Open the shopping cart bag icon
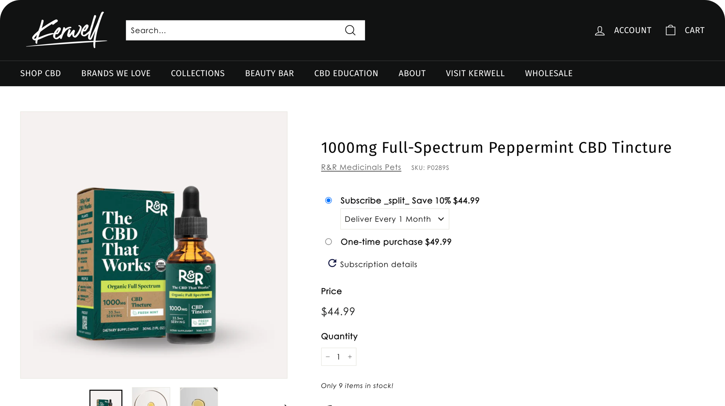The image size is (725, 406). [670, 30]
